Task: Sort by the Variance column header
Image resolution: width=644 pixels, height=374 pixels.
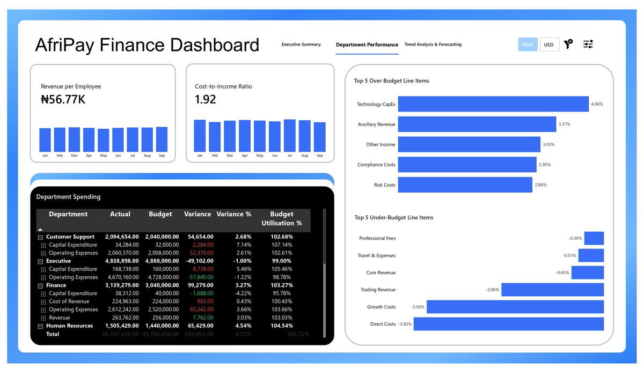Action: 197,214
